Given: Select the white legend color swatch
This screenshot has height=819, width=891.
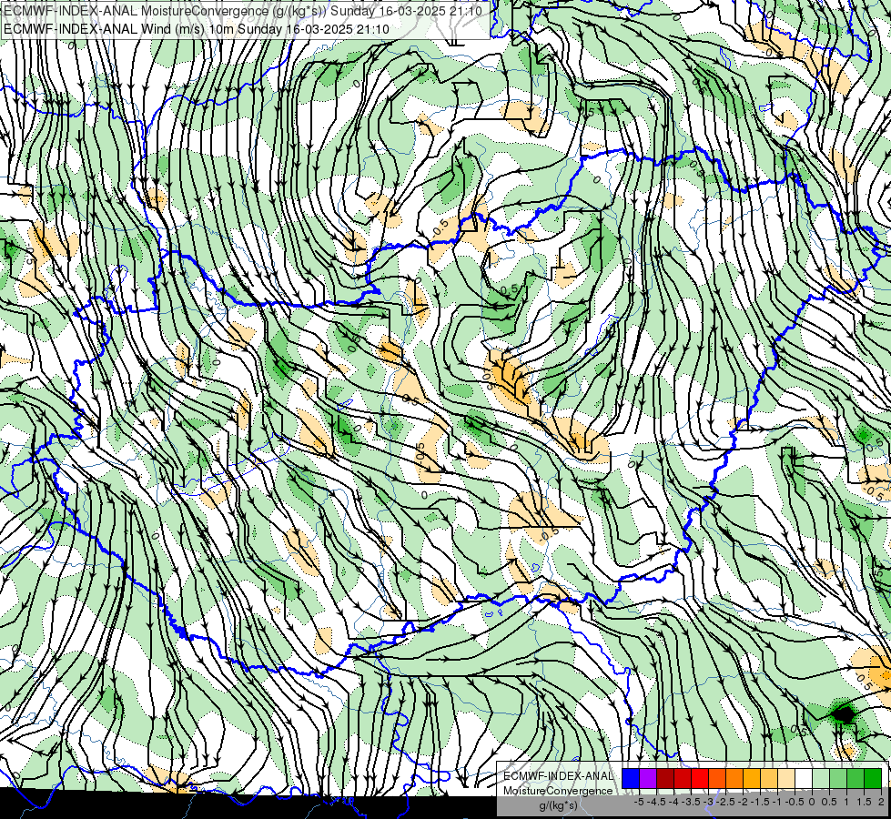Looking at the screenshot, I should [804, 779].
